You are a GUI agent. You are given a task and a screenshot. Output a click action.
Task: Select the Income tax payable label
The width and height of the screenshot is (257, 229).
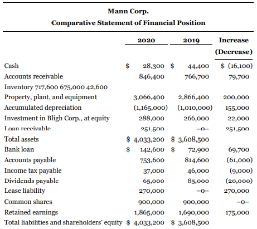tap(33, 170)
